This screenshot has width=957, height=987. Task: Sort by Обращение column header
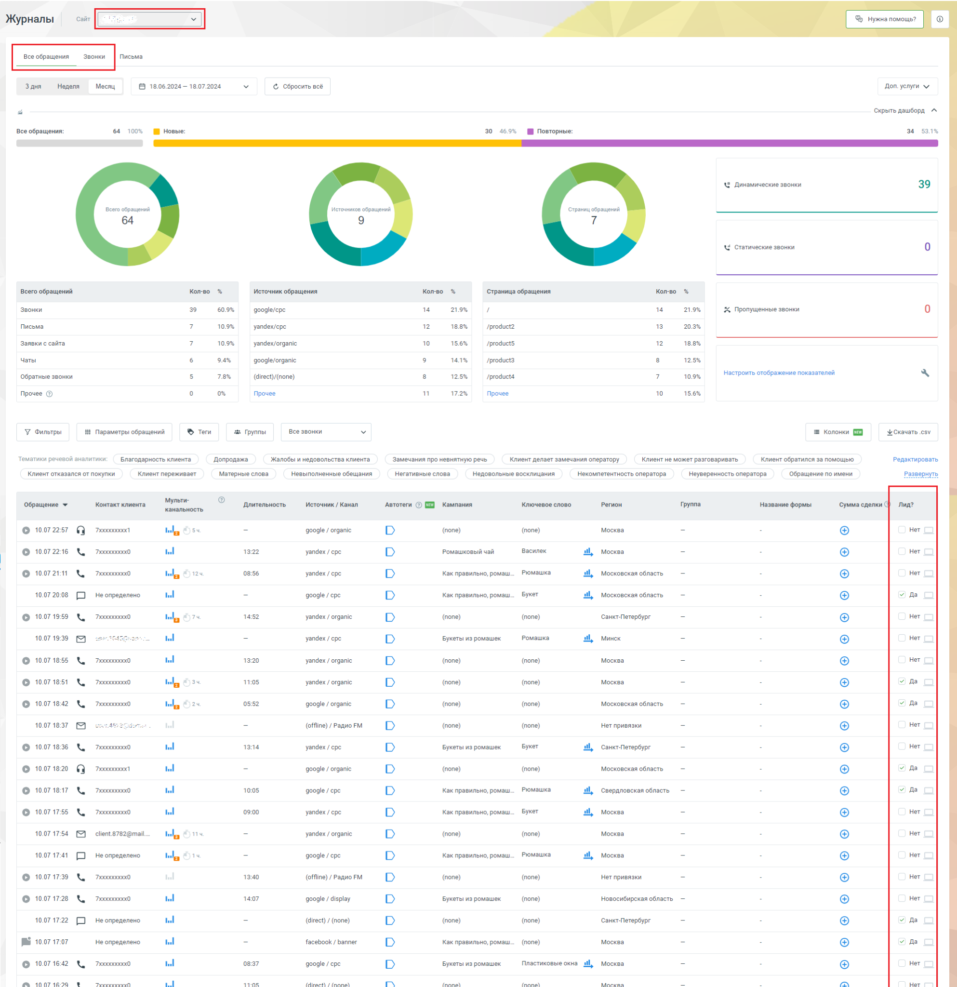pyautogui.click(x=45, y=505)
